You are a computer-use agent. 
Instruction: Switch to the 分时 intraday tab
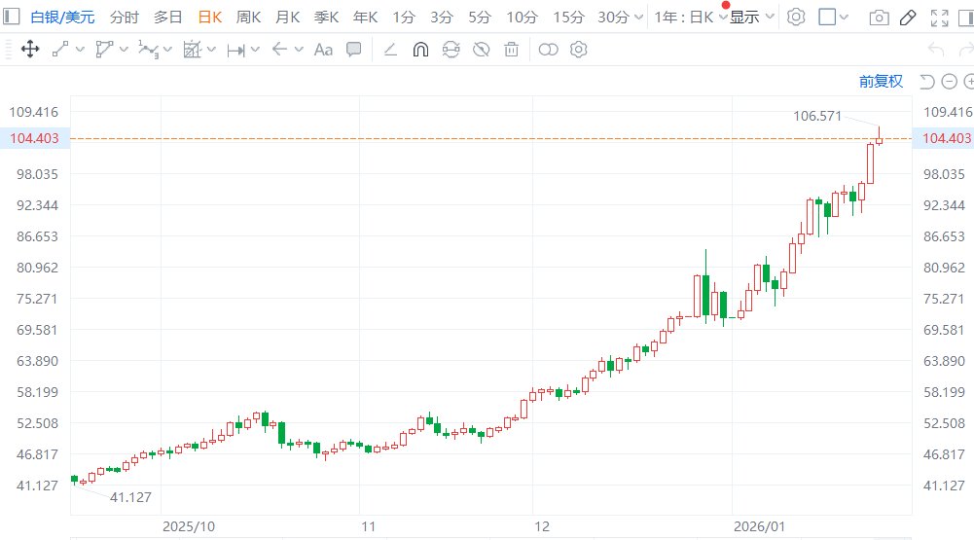[x=125, y=18]
